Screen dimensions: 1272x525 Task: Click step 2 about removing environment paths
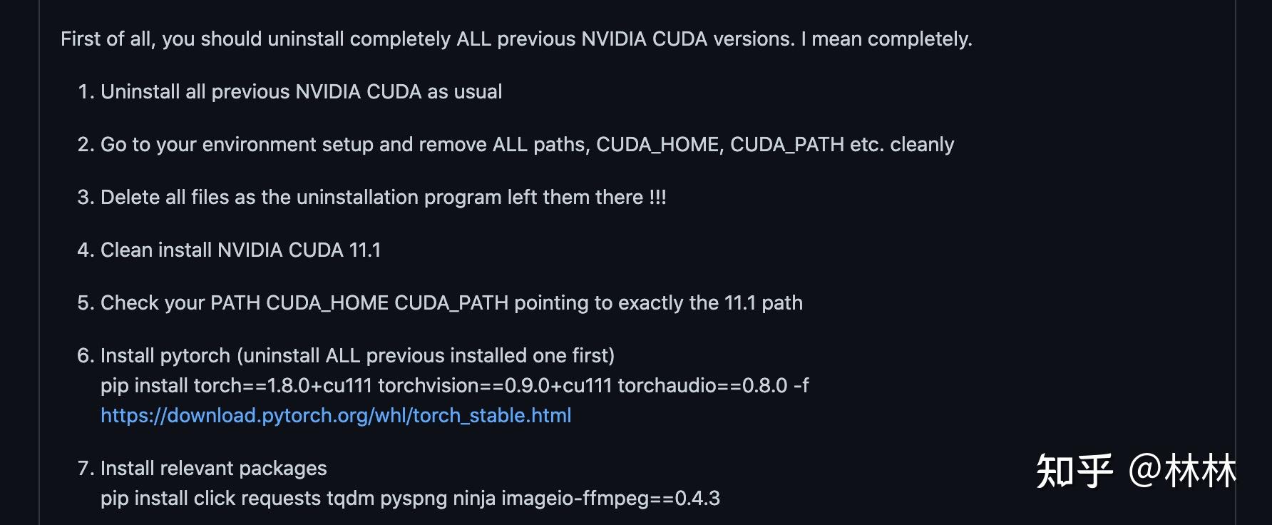point(527,144)
